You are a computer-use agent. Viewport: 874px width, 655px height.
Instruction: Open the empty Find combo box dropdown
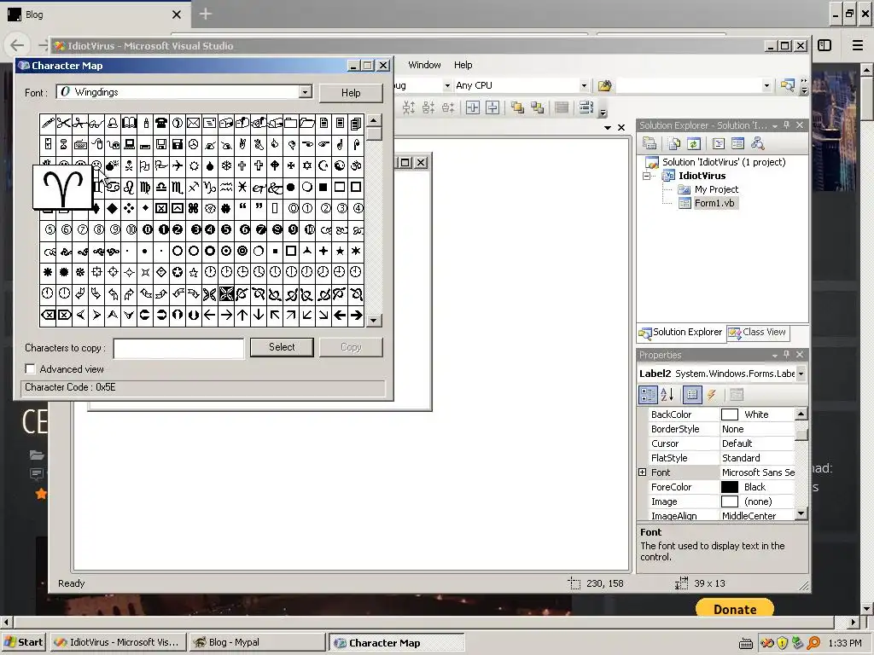766,86
